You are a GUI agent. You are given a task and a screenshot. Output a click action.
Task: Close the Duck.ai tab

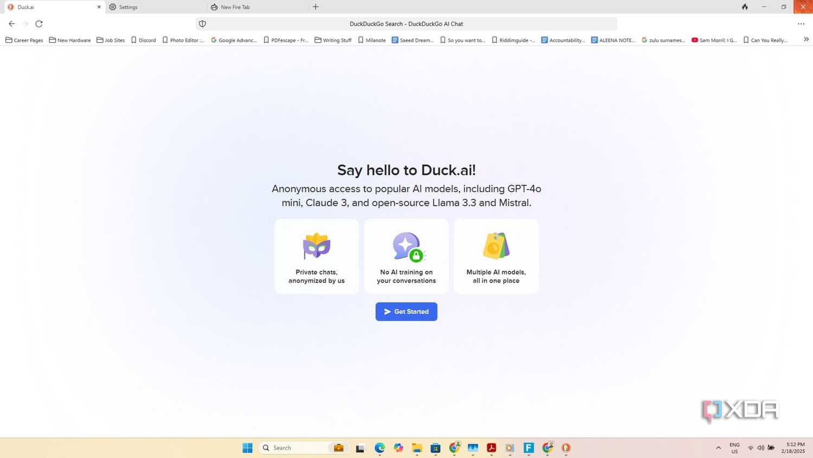(x=99, y=7)
